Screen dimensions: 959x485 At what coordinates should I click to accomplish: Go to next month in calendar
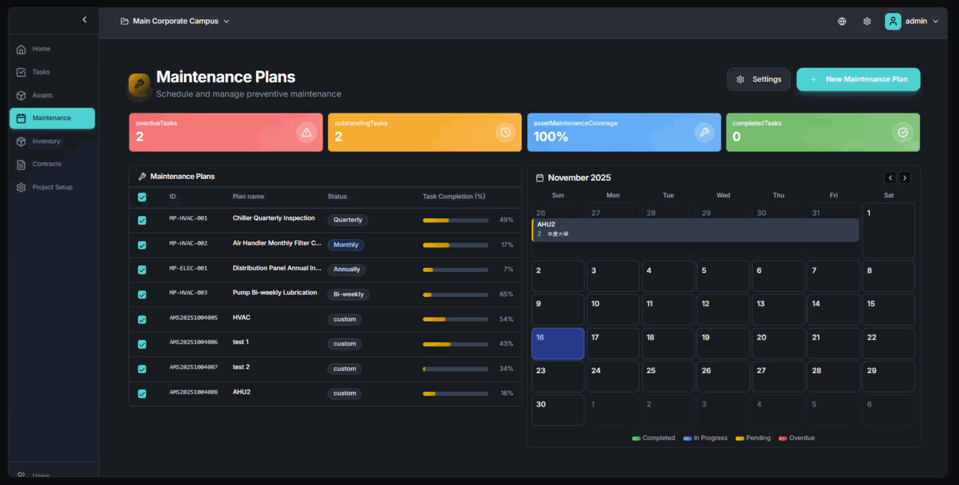coord(905,178)
